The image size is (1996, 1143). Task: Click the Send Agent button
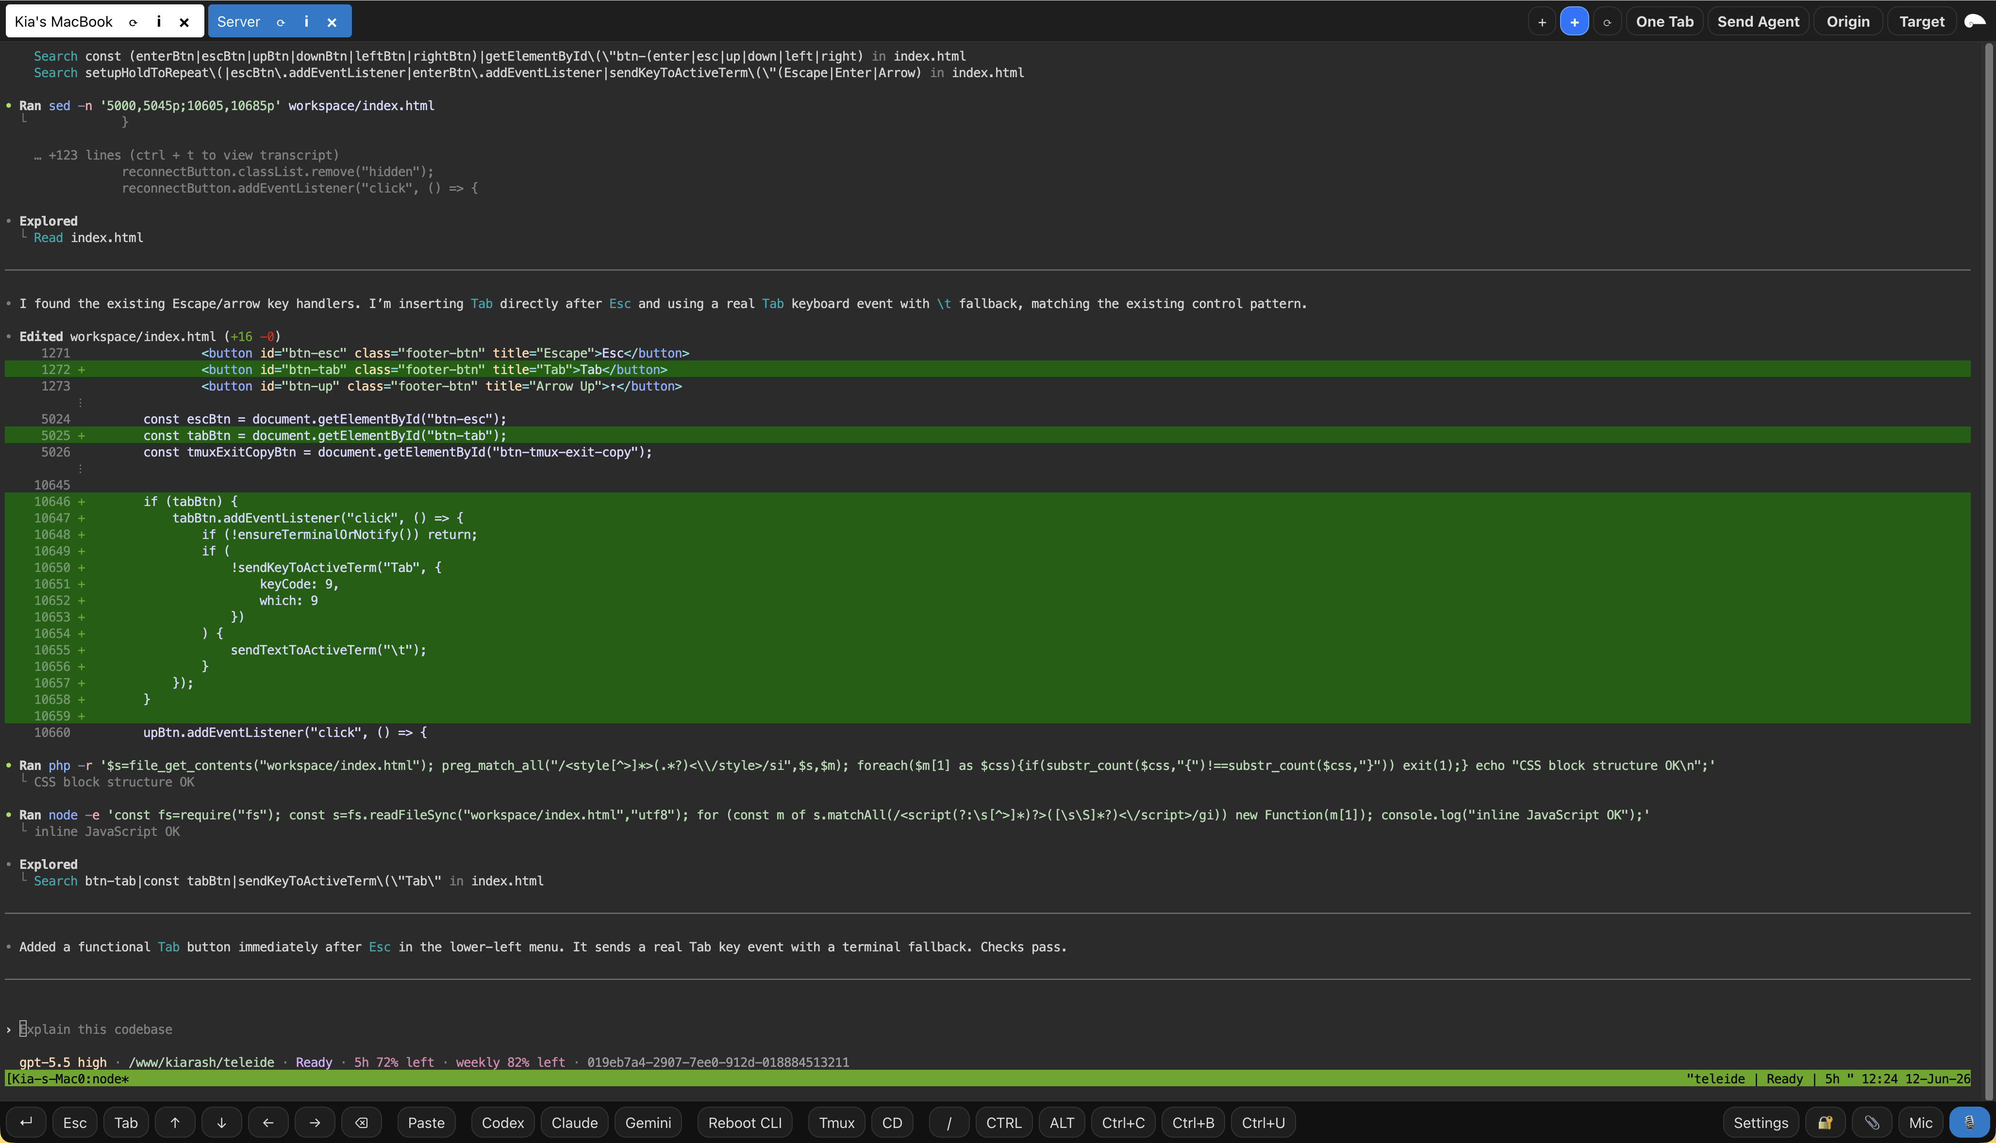[1758, 22]
